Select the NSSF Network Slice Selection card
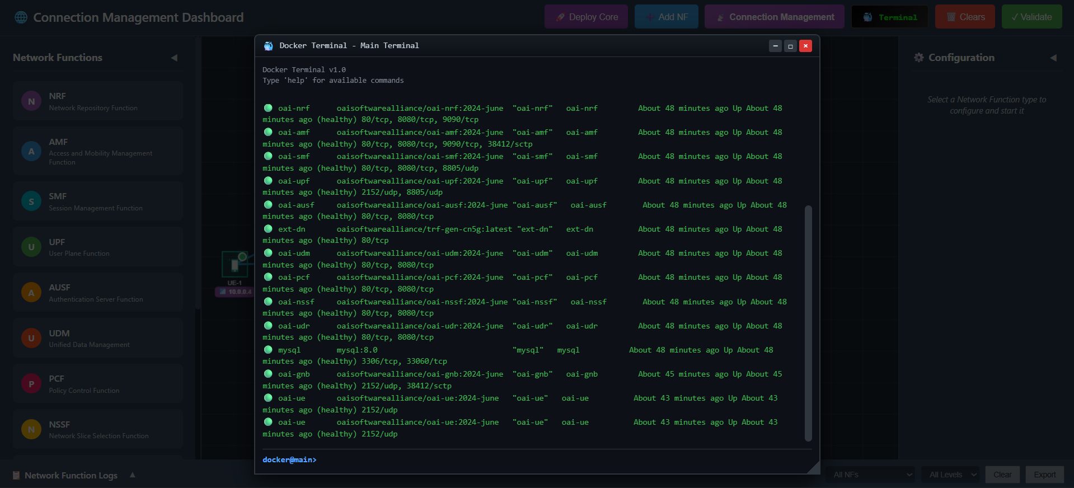This screenshot has width=1074, height=488. coord(98,429)
